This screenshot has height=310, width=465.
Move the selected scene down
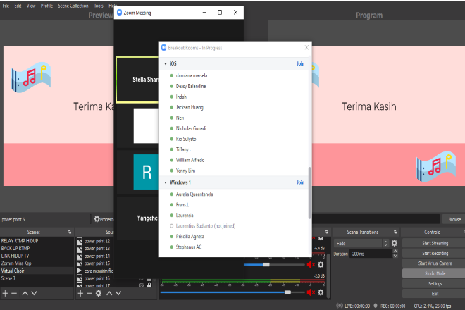[x=35, y=293]
